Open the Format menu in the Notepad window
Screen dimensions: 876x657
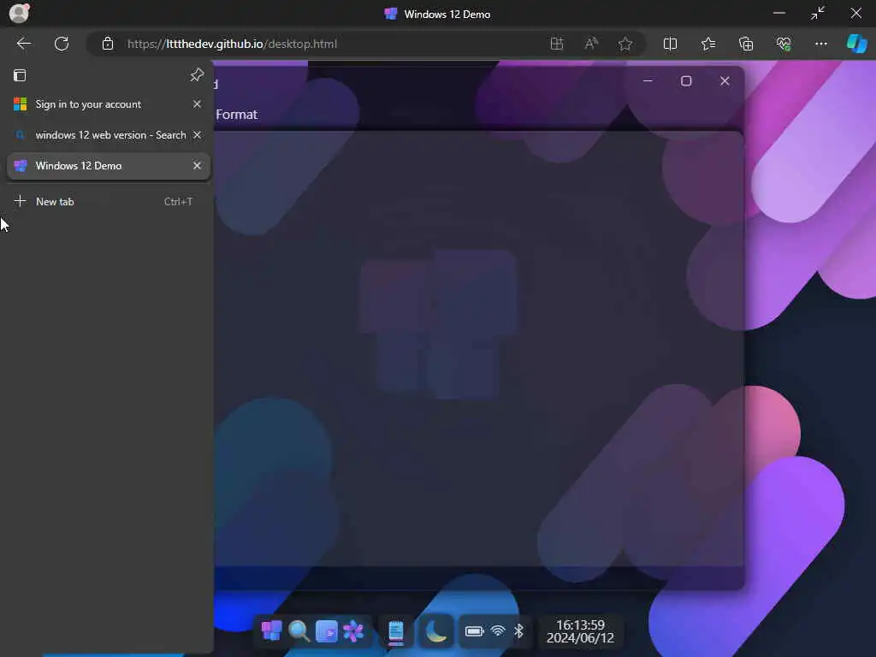(x=236, y=115)
